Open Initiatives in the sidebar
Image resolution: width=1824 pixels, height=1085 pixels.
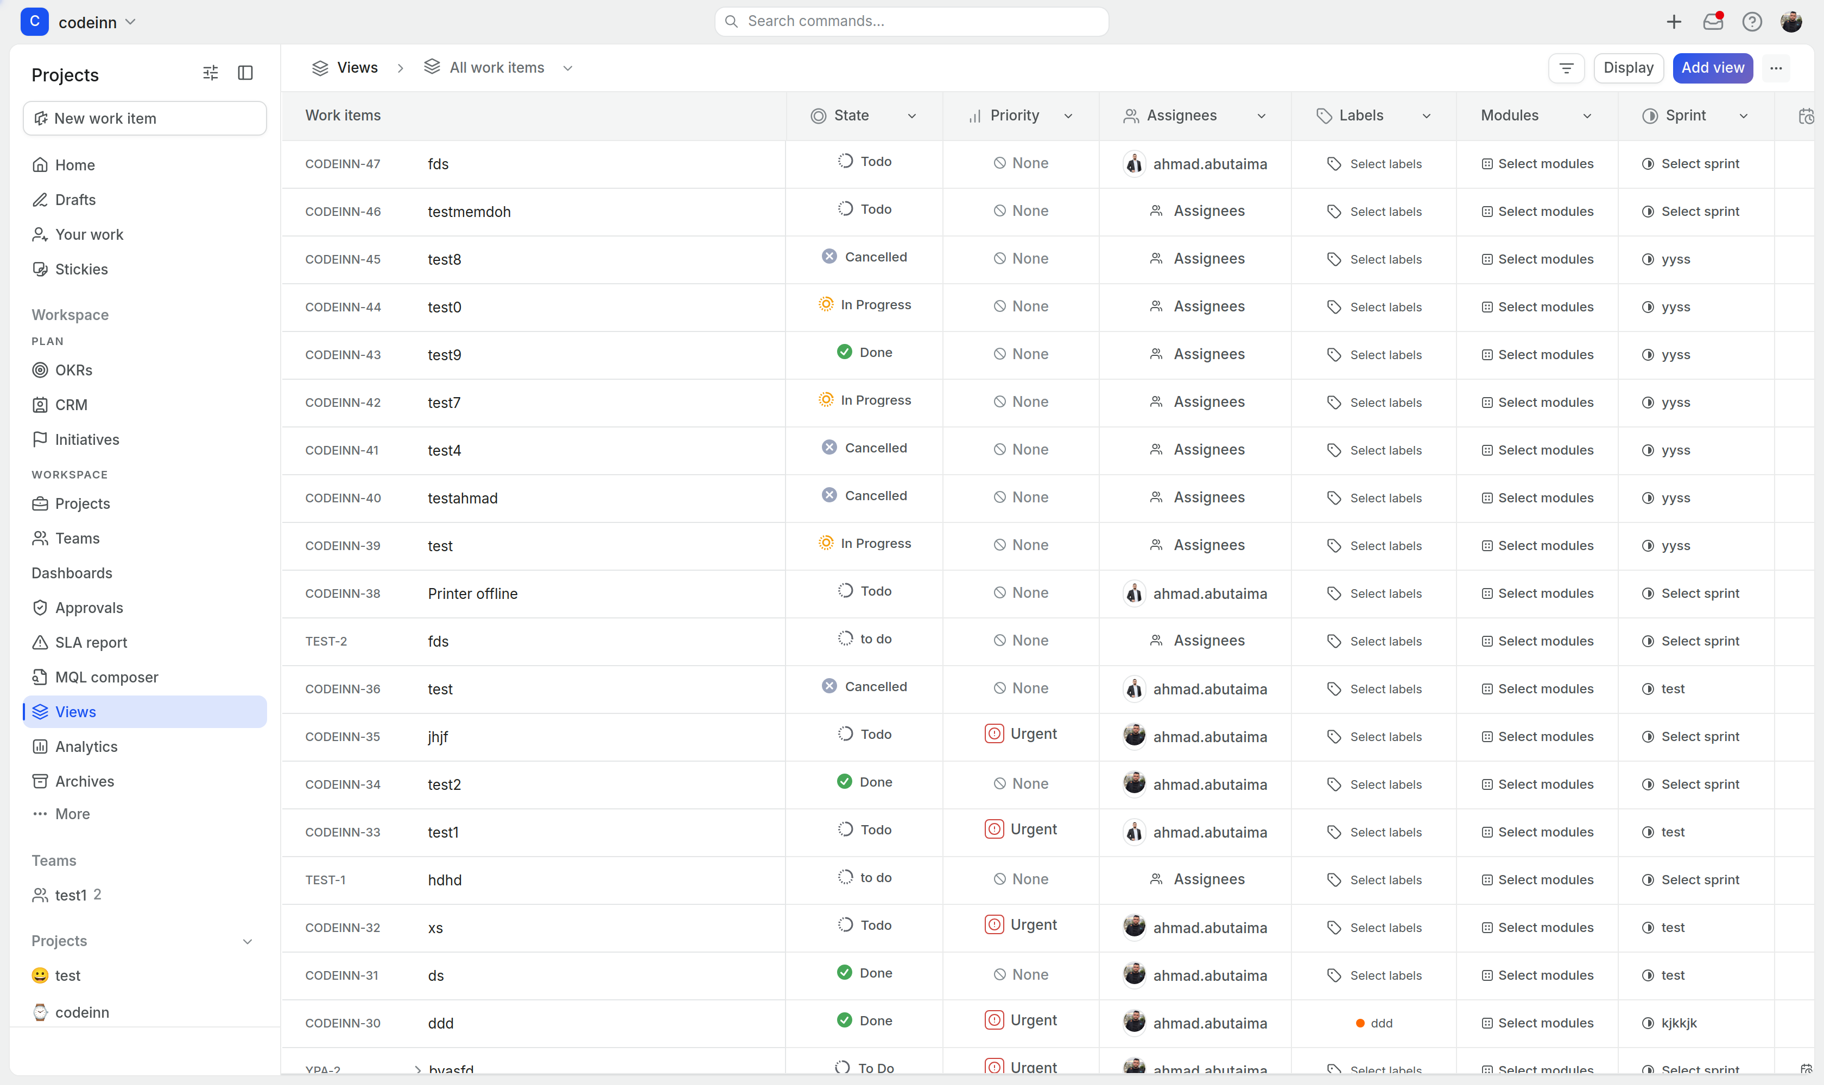pyautogui.click(x=145, y=439)
